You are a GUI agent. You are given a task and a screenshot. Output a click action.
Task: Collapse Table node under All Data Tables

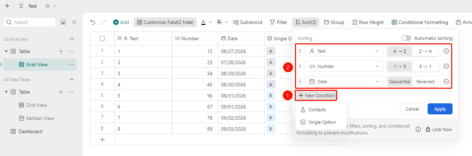coord(6,92)
